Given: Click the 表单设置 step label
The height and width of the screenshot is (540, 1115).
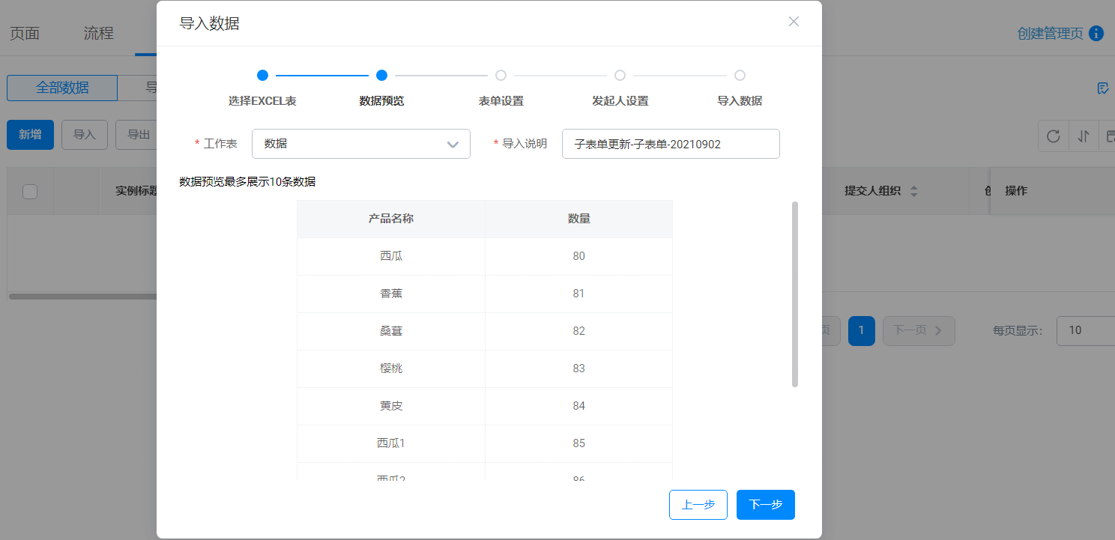Looking at the screenshot, I should [x=501, y=101].
